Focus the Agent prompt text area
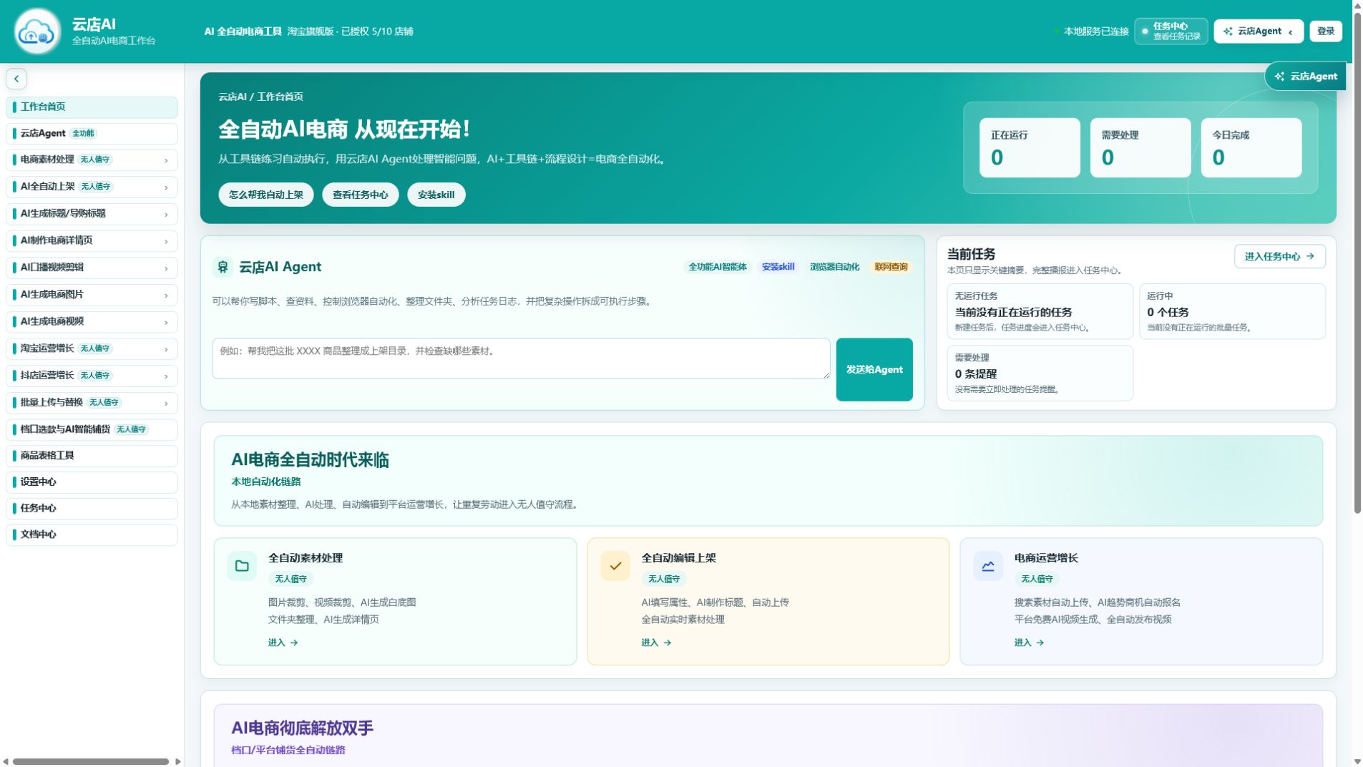This screenshot has height=767, width=1363. pos(521,358)
